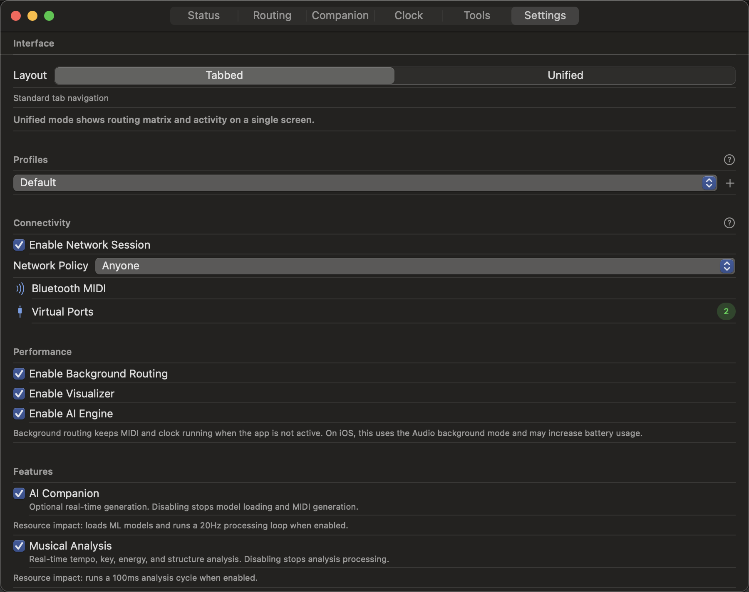Uncheck the AI Companion feature
Viewport: 749px width, 592px height.
point(19,493)
